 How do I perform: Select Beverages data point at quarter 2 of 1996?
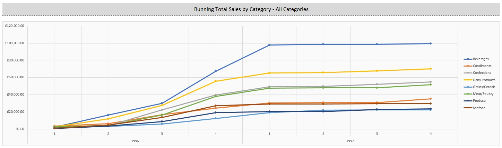(x=108, y=115)
